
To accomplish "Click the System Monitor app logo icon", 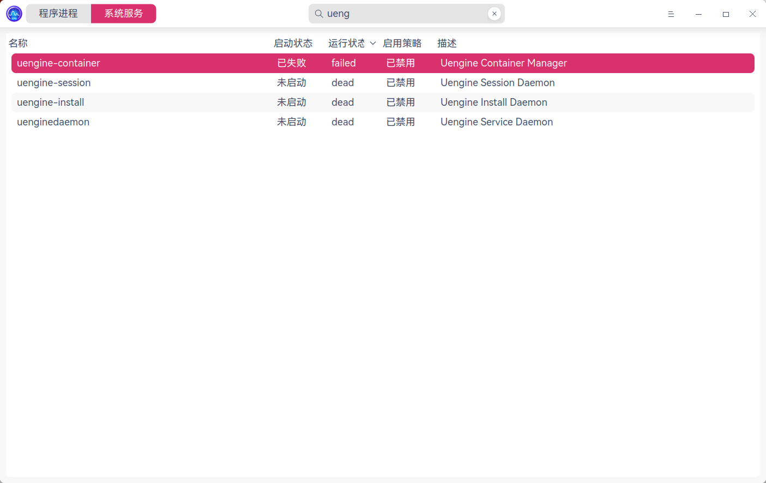I will [13, 13].
